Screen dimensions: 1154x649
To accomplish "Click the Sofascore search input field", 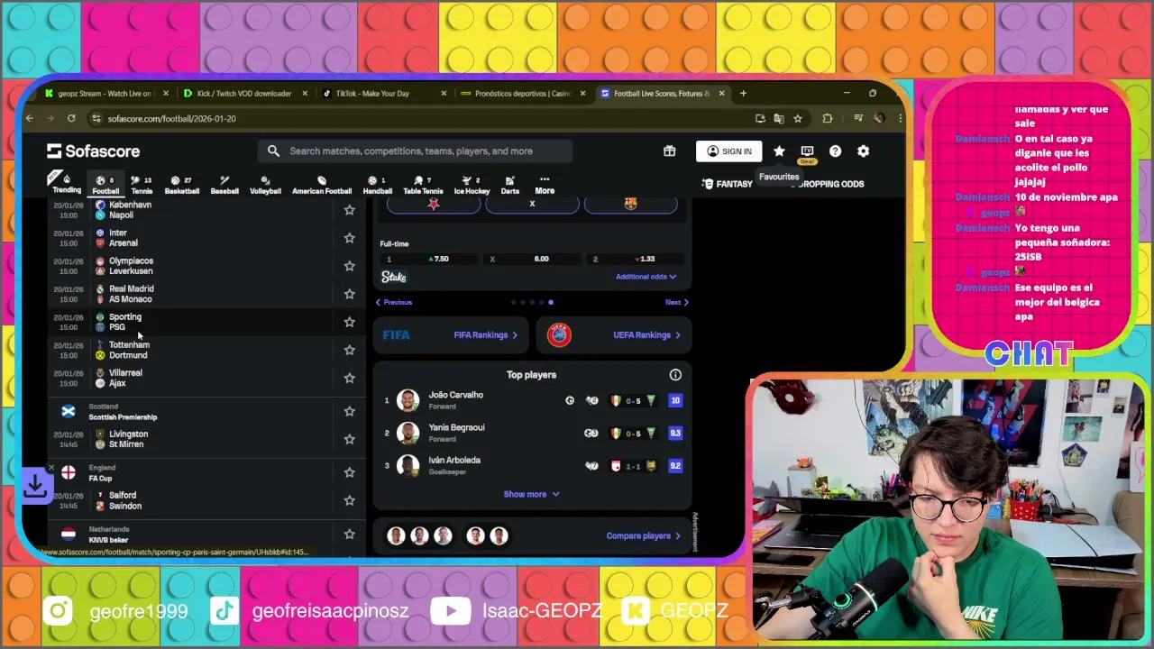I will (x=415, y=151).
